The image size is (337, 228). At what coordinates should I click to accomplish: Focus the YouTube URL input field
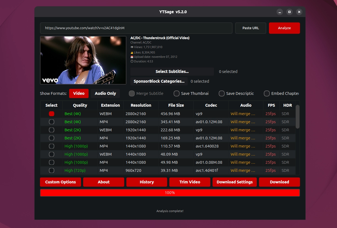click(136, 28)
